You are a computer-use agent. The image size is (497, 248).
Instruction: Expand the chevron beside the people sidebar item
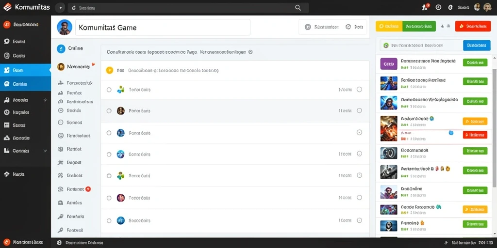[x=45, y=100]
